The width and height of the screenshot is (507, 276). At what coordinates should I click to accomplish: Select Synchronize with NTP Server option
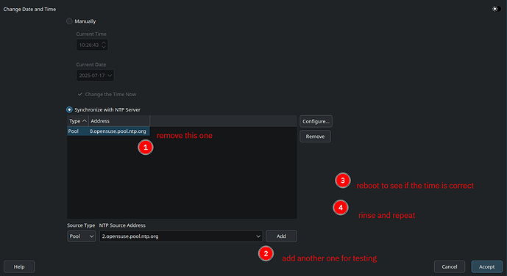tap(69, 109)
